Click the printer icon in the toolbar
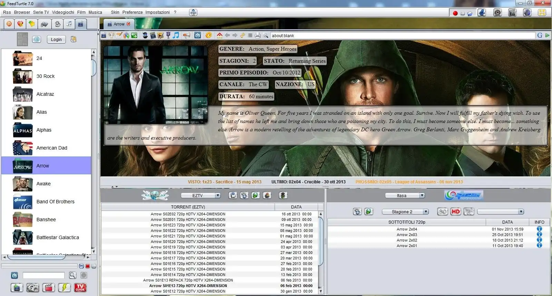The image size is (552, 296). point(258,35)
